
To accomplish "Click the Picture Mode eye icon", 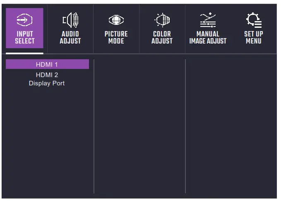I will coord(116,20).
